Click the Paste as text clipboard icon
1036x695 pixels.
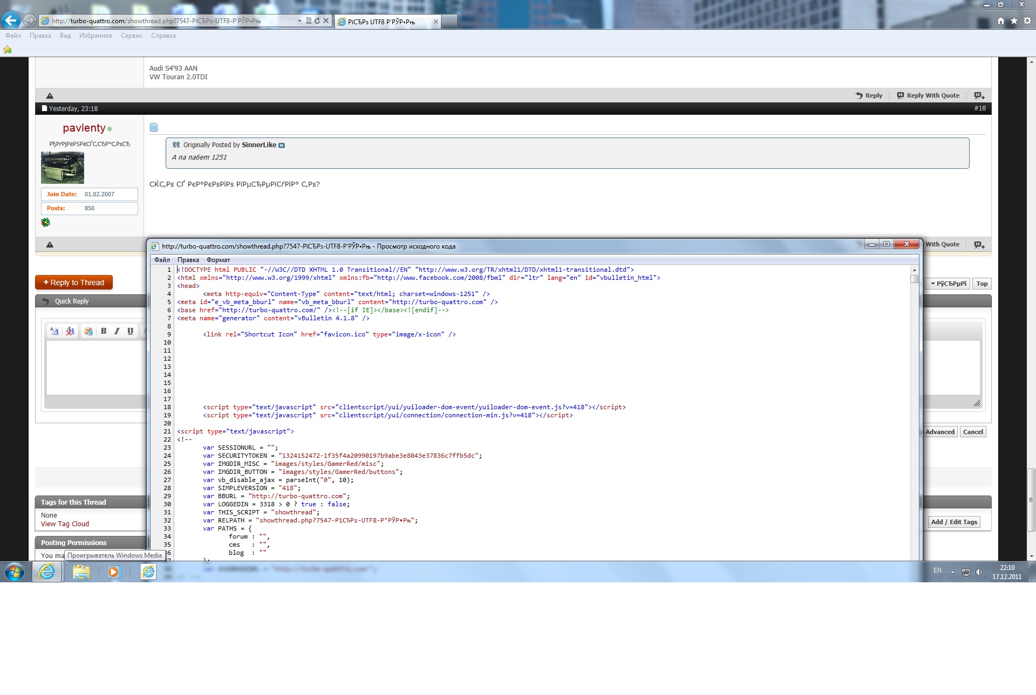(88, 331)
